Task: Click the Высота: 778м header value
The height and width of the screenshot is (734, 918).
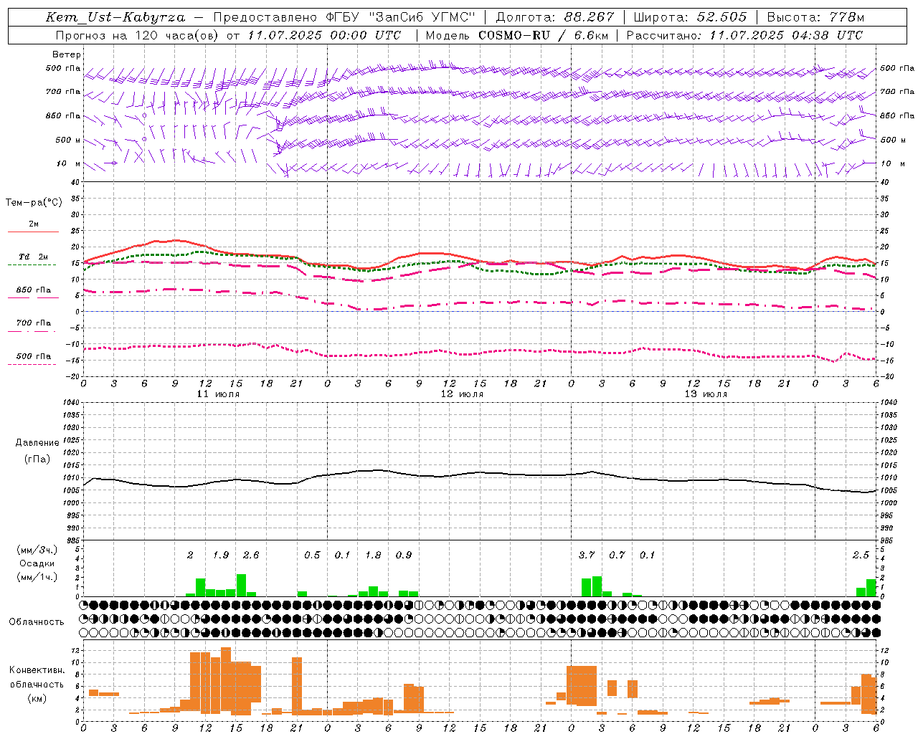Action: tap(815, 17)
